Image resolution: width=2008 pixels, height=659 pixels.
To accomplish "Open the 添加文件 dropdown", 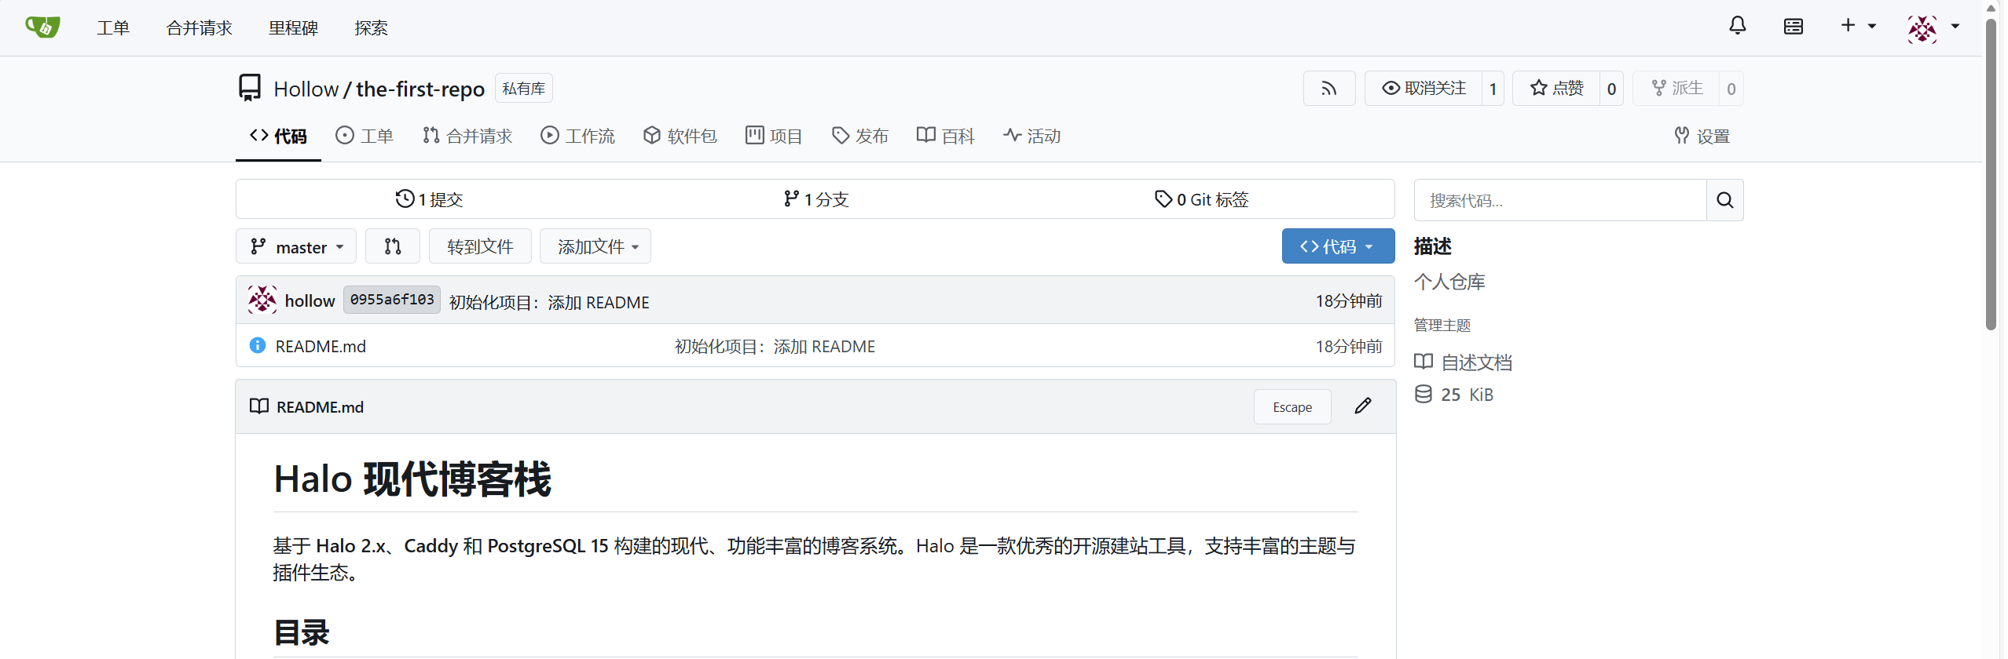I will [x=595, y=247].
